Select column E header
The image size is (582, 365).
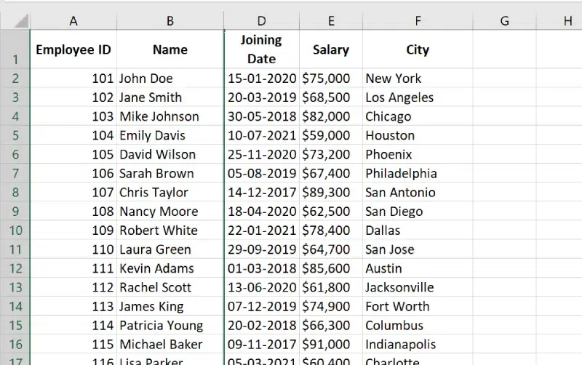[331, 21]
